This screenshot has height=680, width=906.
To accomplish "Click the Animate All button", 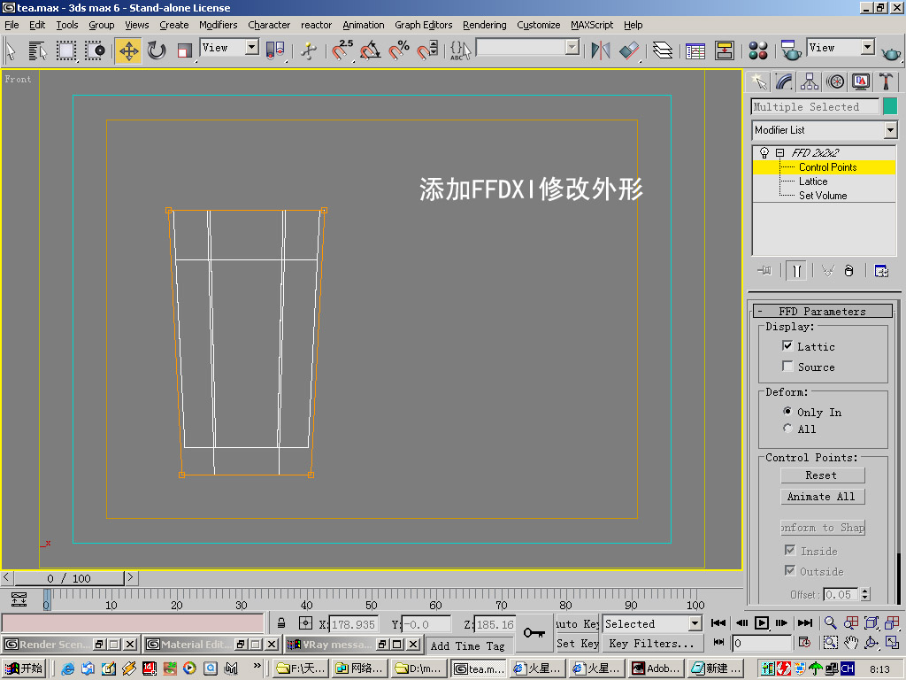I will pos(822,497).
